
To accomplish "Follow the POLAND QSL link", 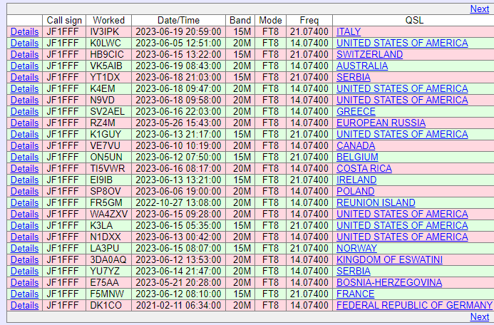I will [x=356, y=192].
